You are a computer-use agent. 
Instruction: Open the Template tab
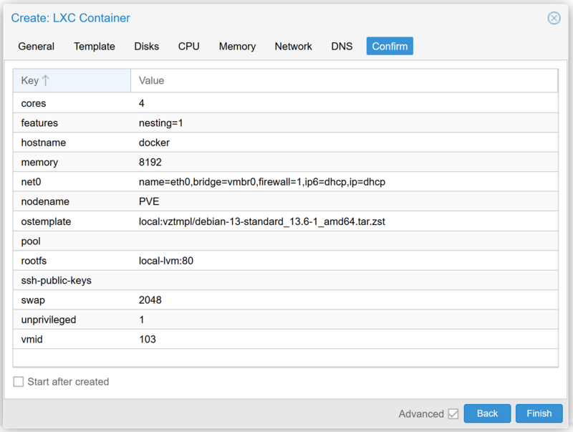95,47
